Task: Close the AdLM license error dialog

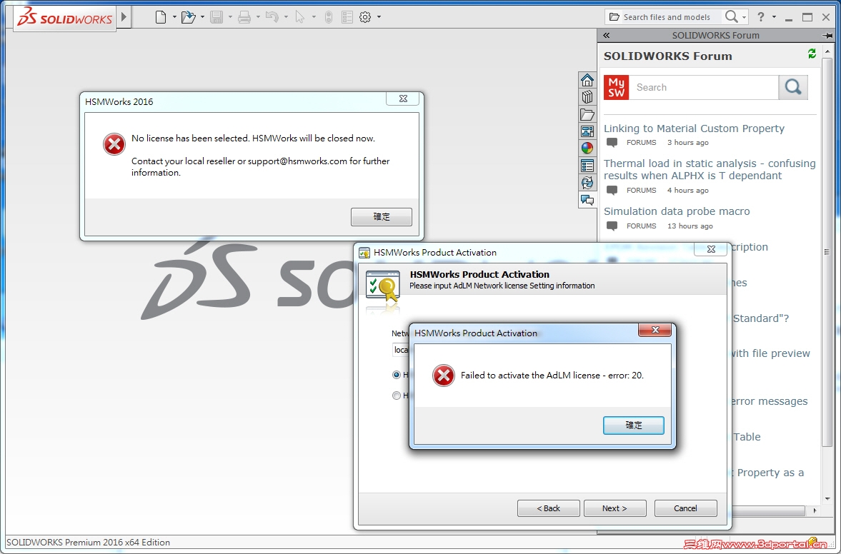Action: pos(655,330)
